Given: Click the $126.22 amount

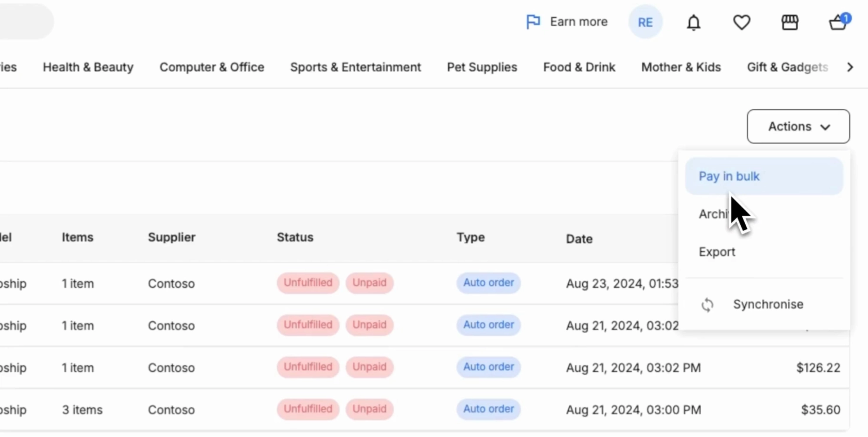Looking at the screenshot, I should (818, 368).
